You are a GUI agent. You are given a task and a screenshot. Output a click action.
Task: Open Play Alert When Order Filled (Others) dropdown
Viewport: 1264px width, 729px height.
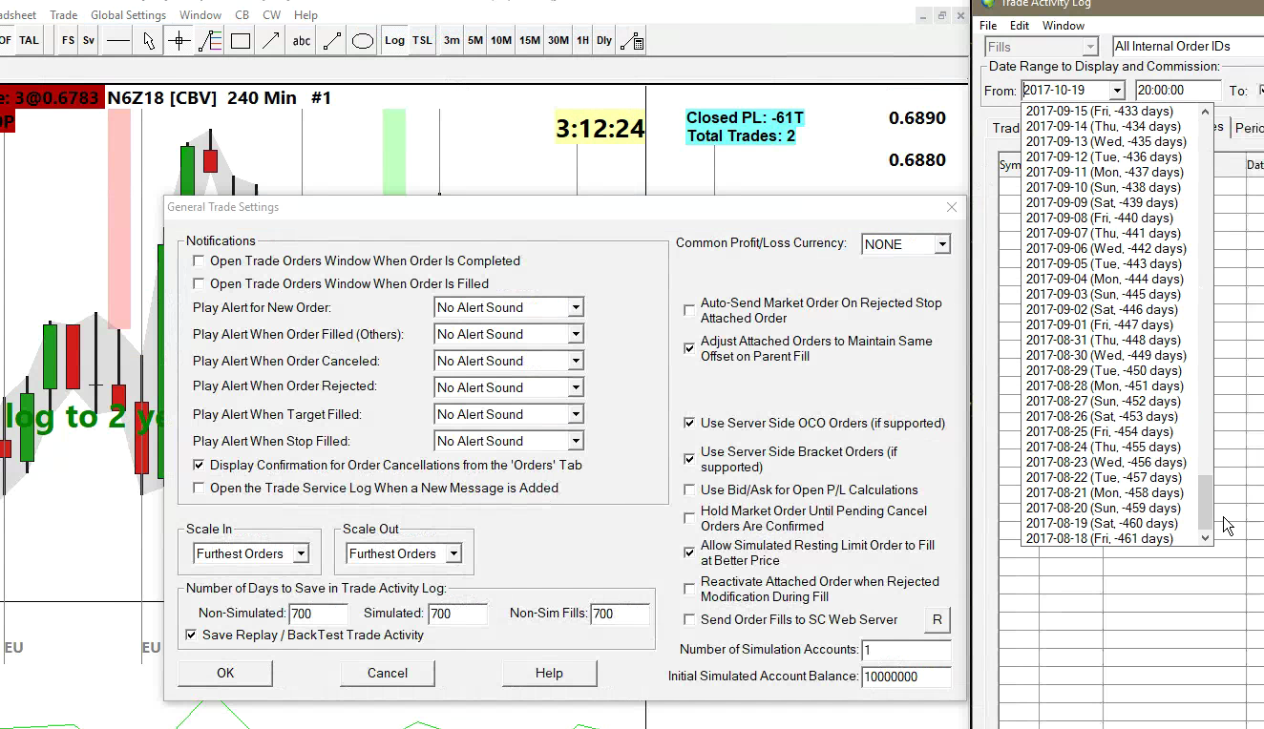click(x=575, y=334)
